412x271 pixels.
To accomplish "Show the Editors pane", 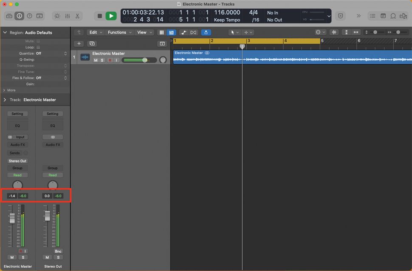I will click(x=77, y=16).
